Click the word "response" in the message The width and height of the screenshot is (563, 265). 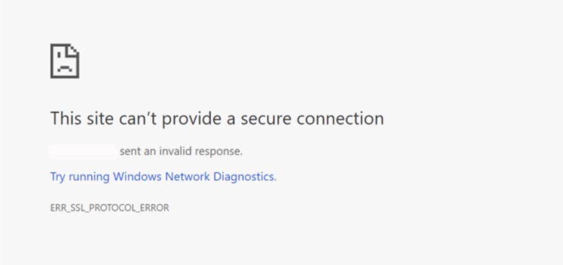(221, 151)
